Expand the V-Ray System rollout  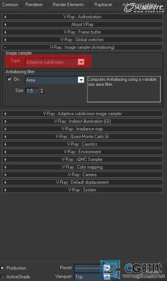point(83,190)
